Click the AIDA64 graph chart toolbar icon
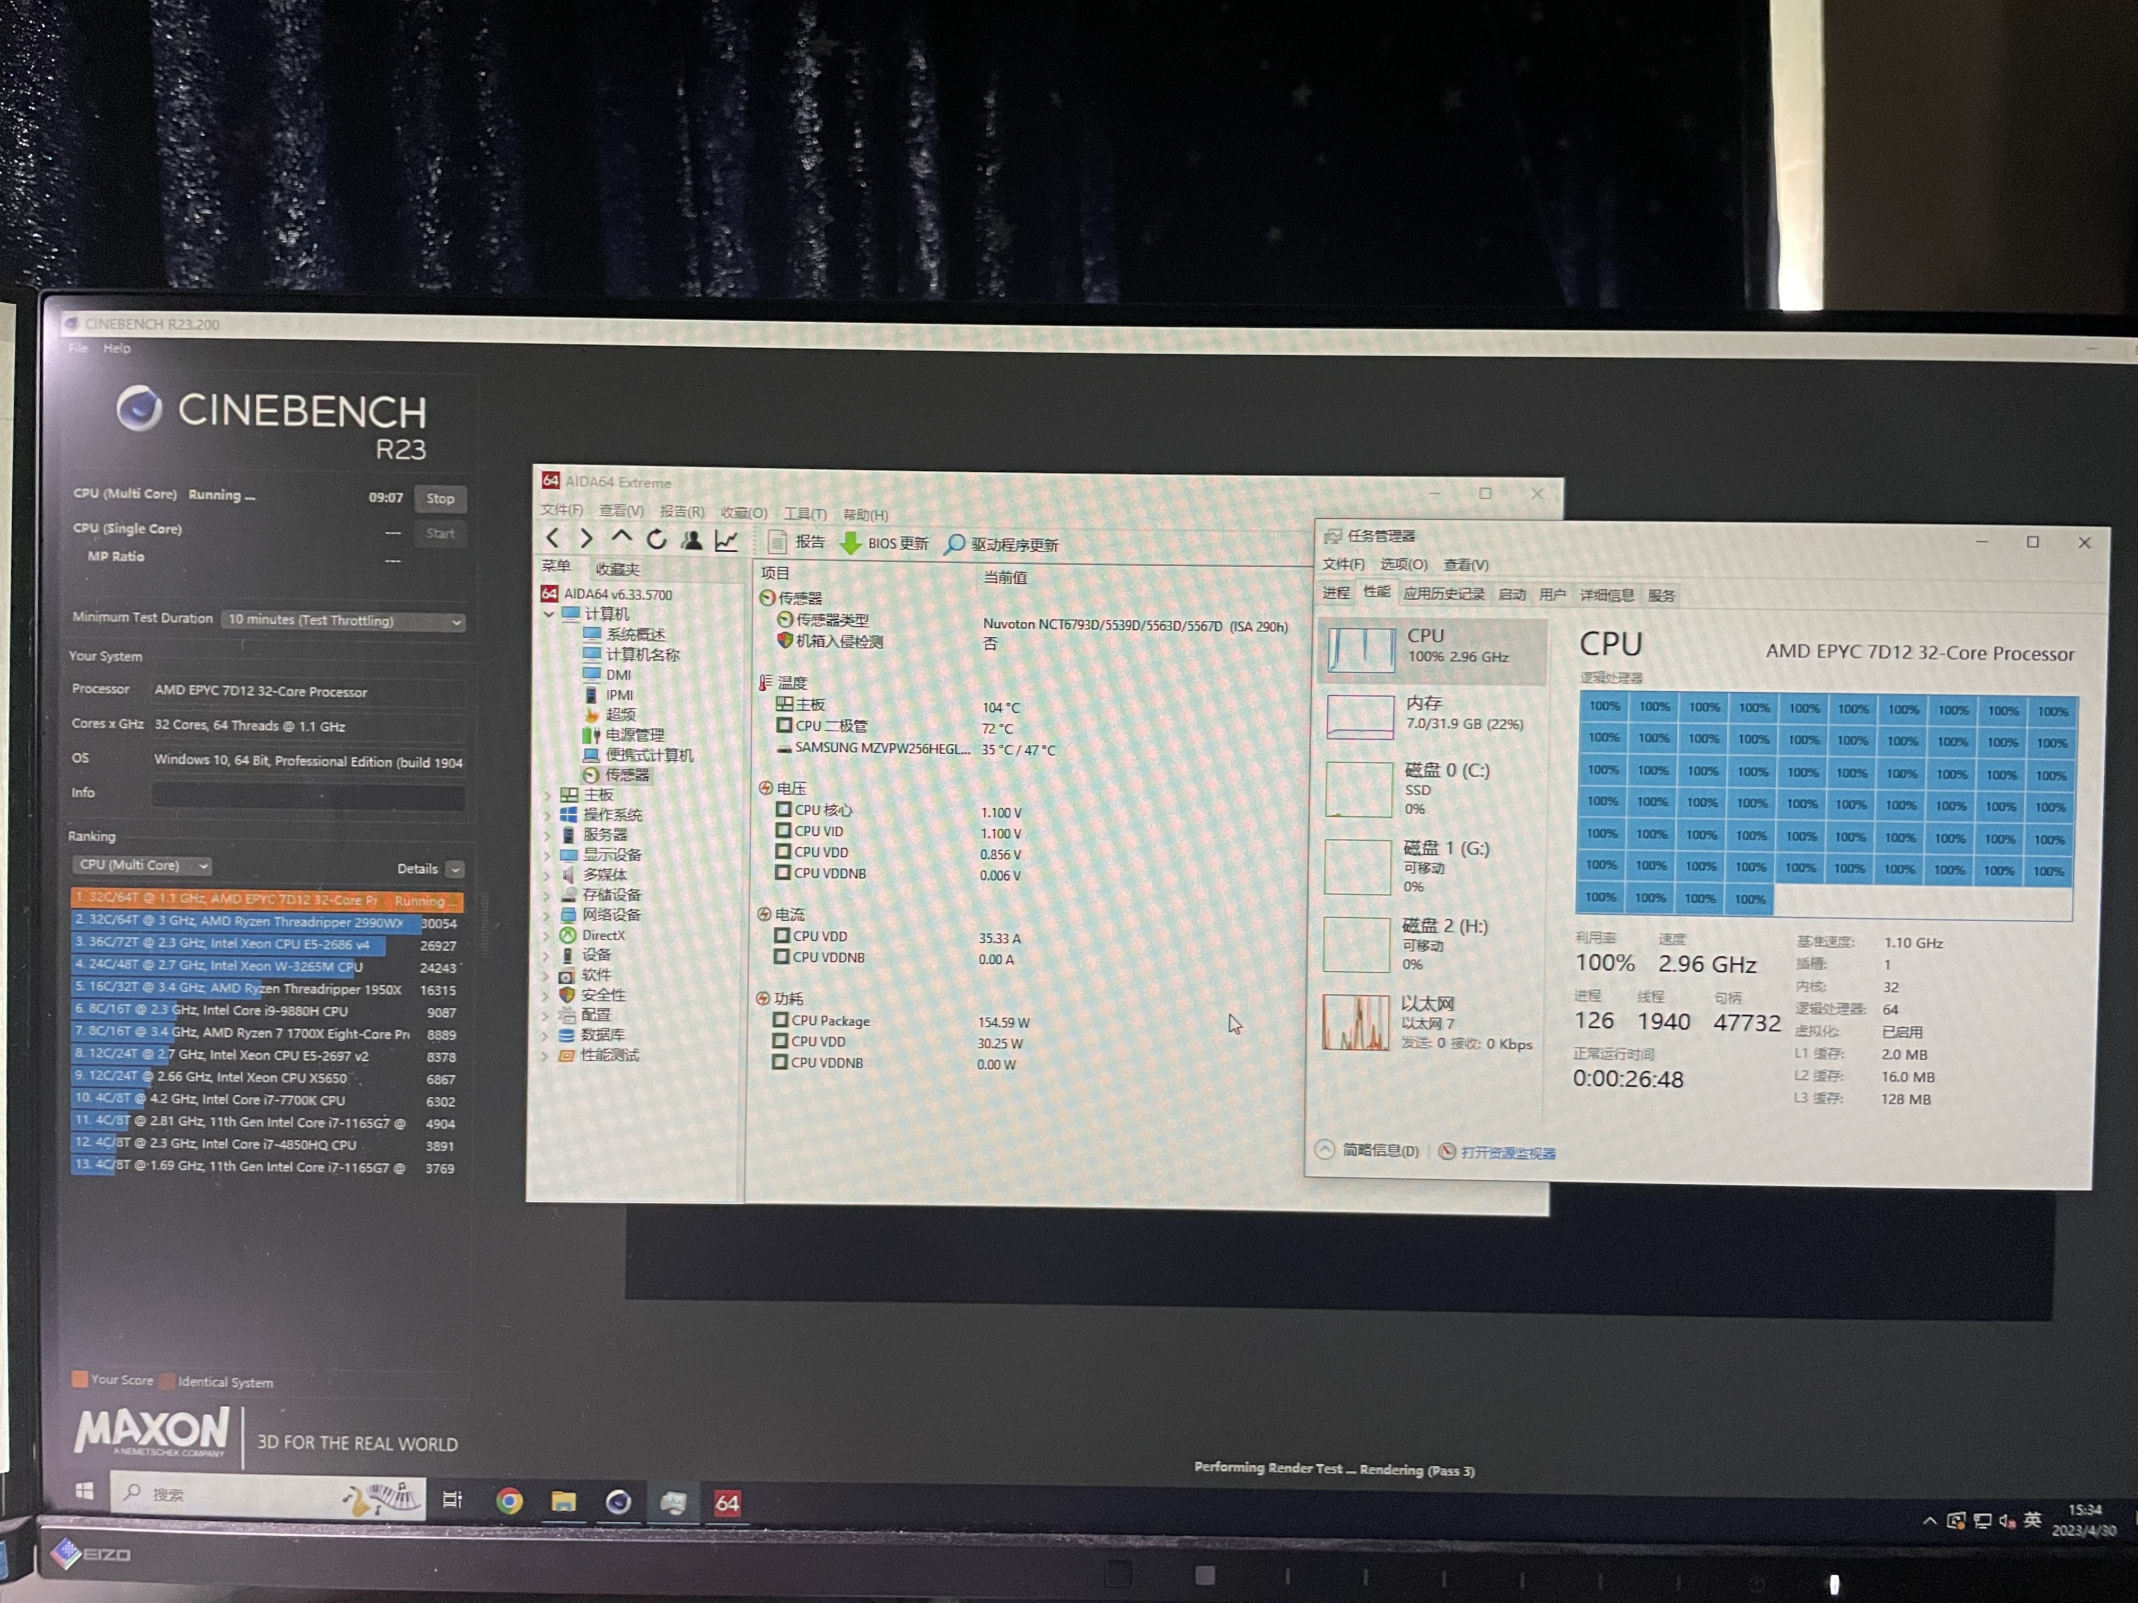Viewport: 2138px width, 1603px height. pyautogui.click(x=726, y=541)
